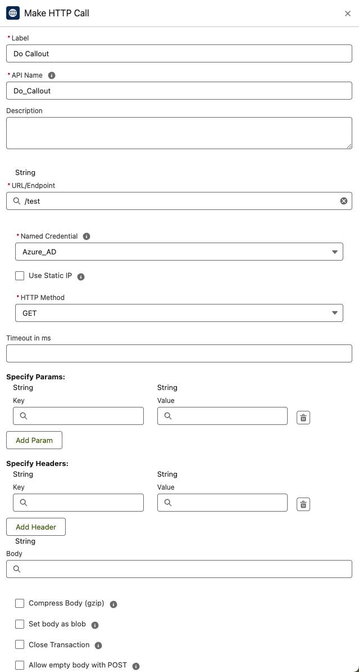
Task: Click the Timeout in ms field
Action: 179,353
